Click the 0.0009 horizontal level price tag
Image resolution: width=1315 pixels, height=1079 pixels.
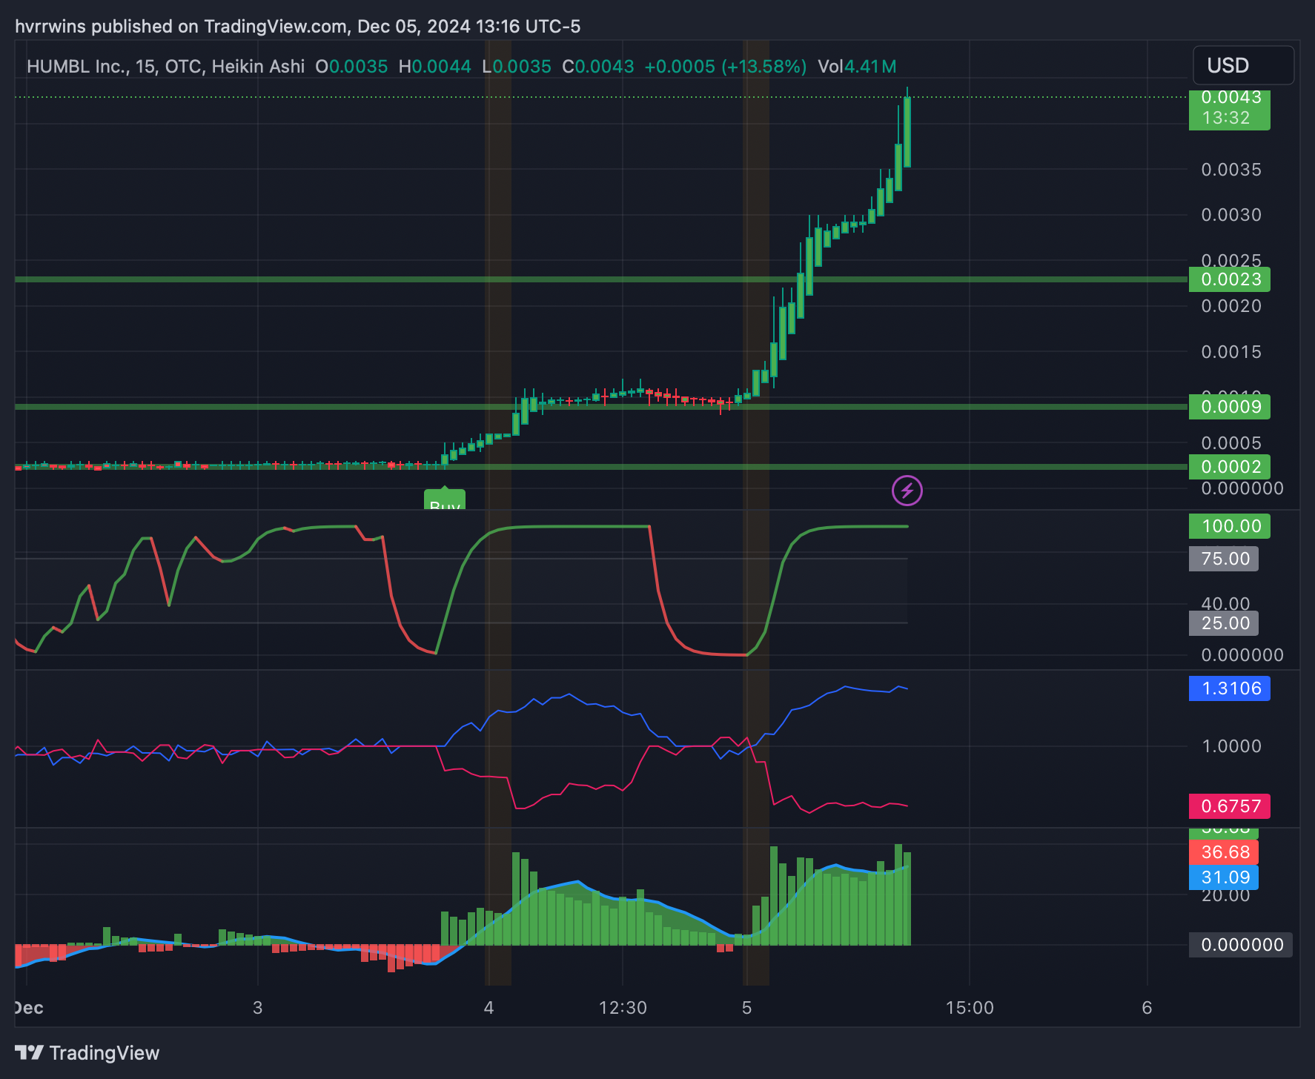click(1230, 407)
